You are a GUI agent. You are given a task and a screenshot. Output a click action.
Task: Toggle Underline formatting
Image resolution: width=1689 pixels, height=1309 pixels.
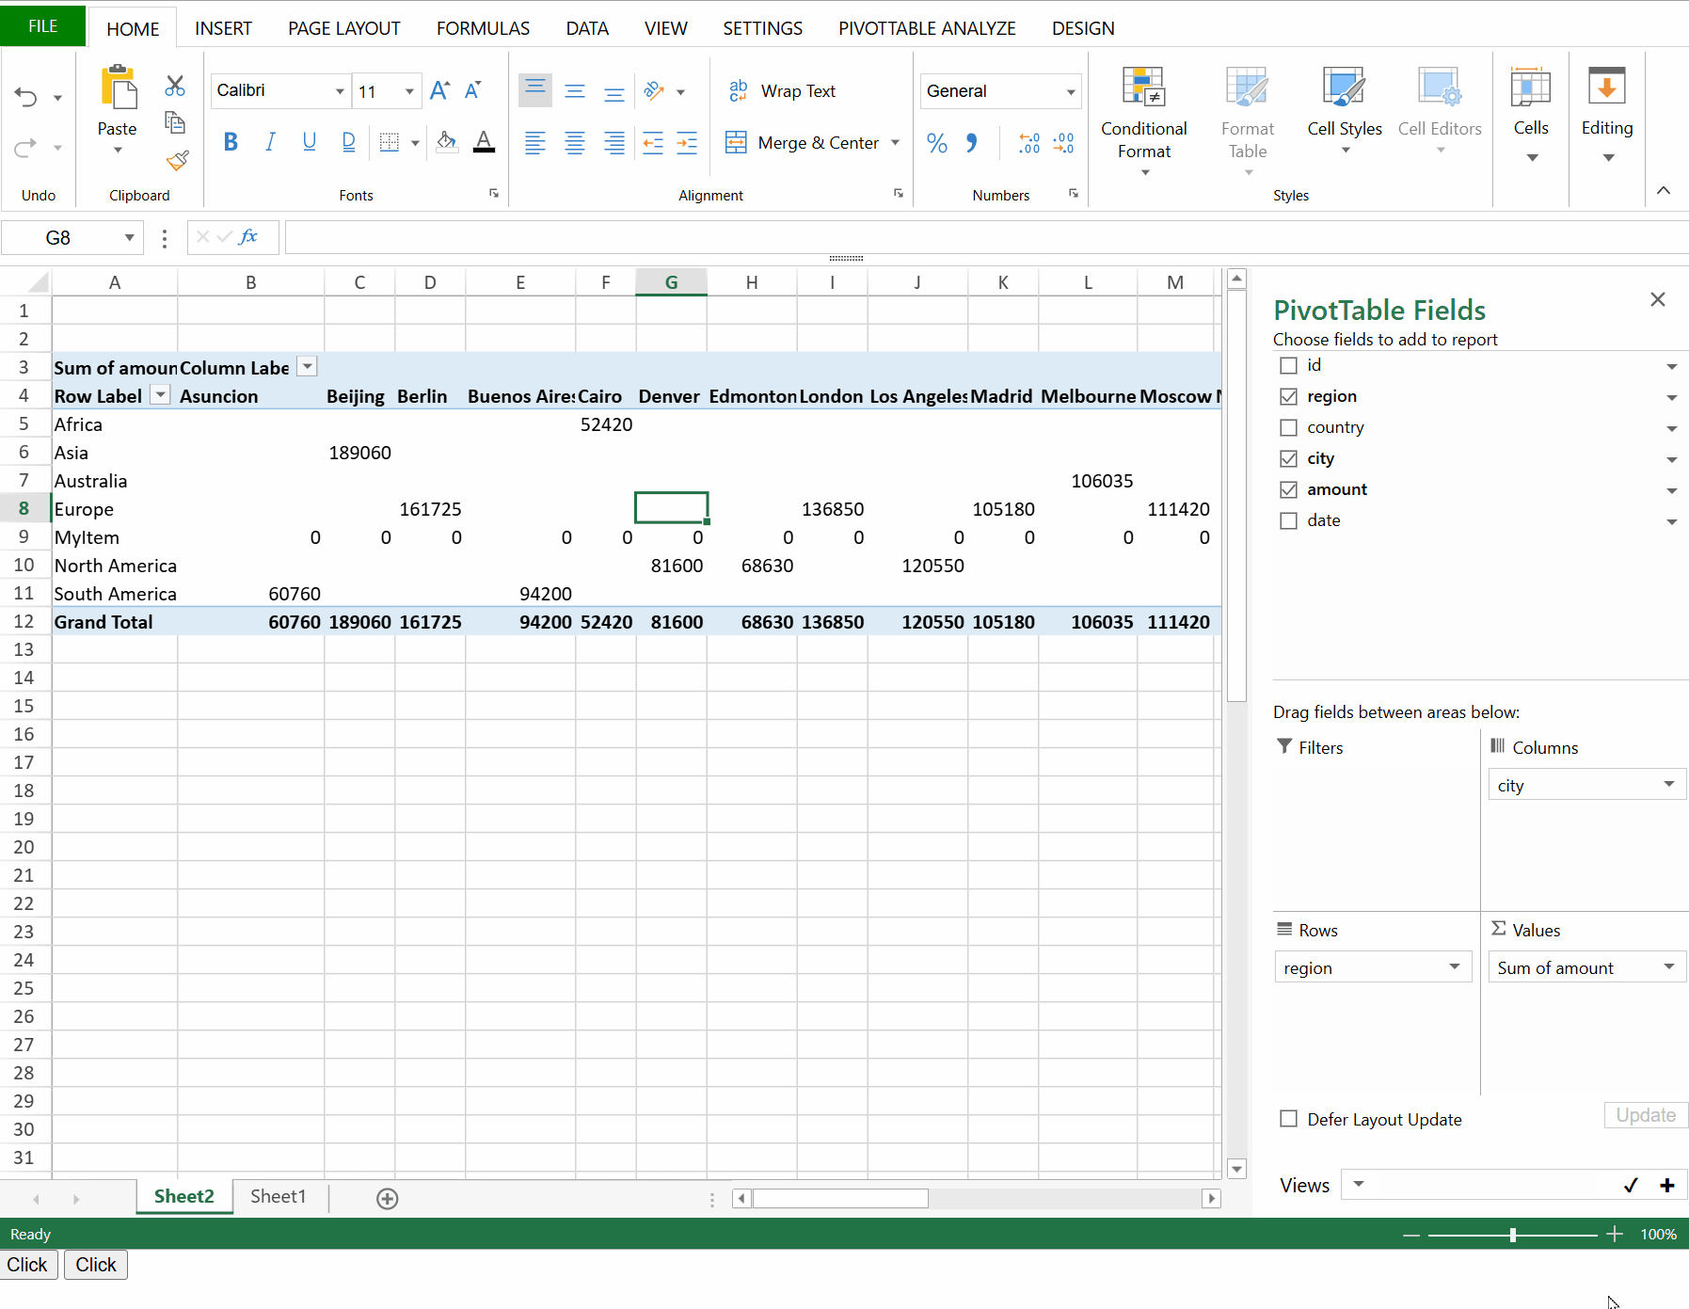[x=309, y=142]
